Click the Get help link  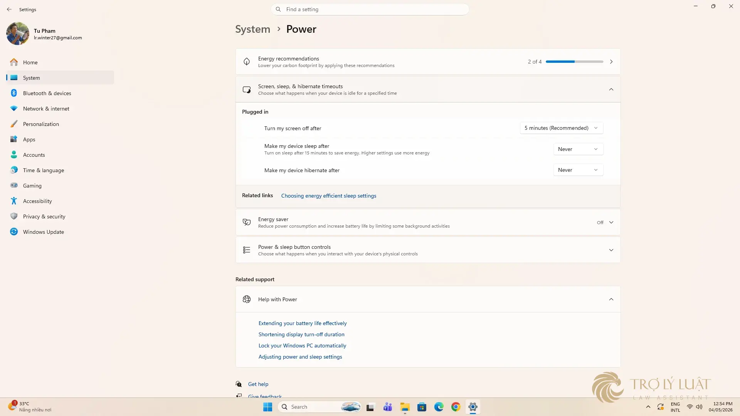click(x=258, y=384)
